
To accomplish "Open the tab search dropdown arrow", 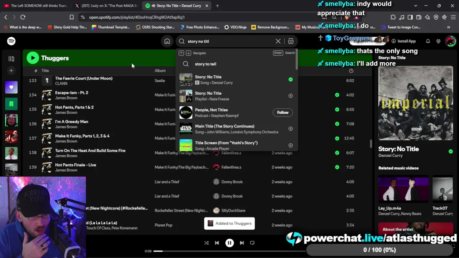I will (x=416, y=6).
